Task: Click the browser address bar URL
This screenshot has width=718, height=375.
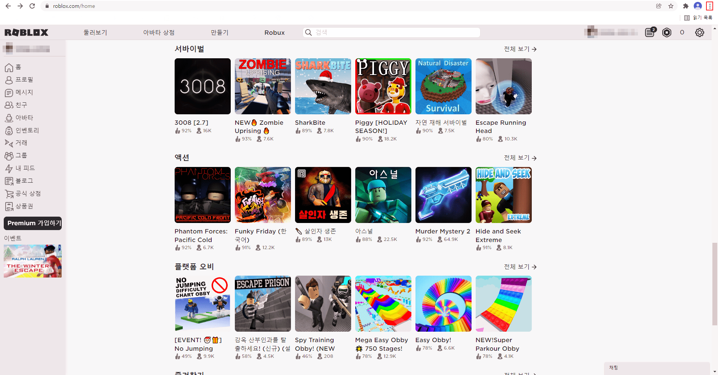Action: pos(74,6)
